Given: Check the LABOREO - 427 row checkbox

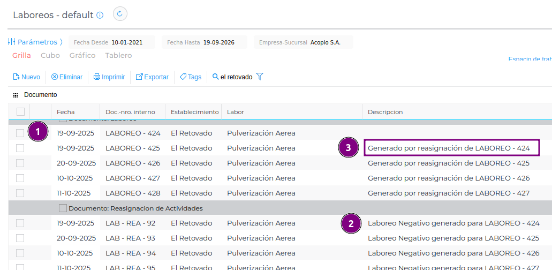Looking at the screenshot, I should click(x=20, y=178).
